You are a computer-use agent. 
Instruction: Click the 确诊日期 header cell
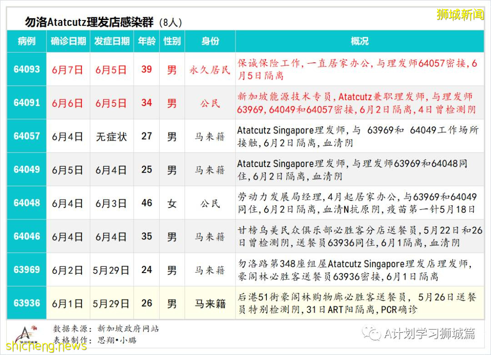pos(68,41)
